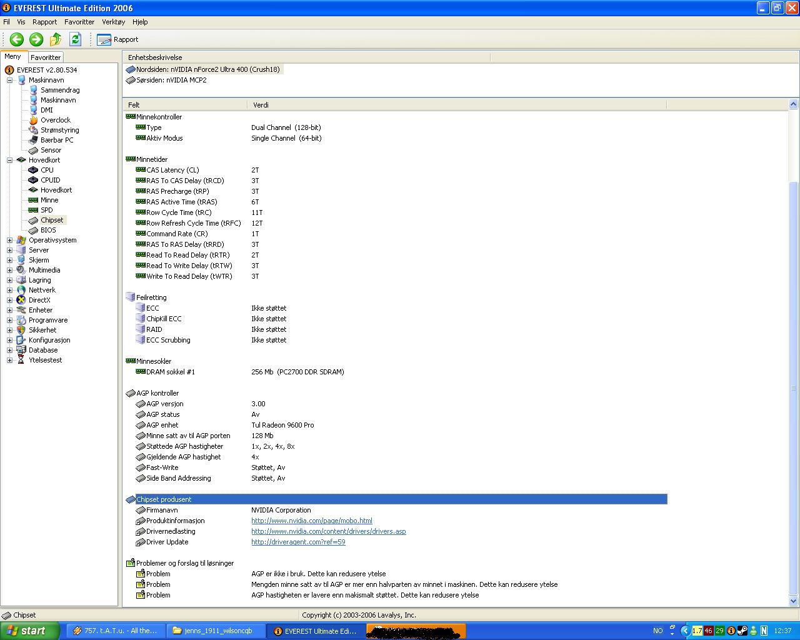The width and height of the screenshot is (800, 640).
Task: Select the DMI tree item
Action: (x=47, y=110)
